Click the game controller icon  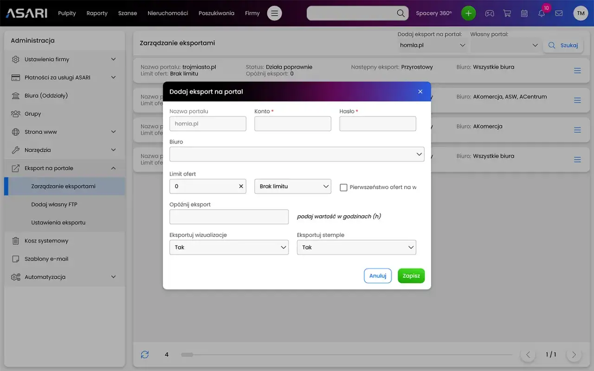[490, 13]
